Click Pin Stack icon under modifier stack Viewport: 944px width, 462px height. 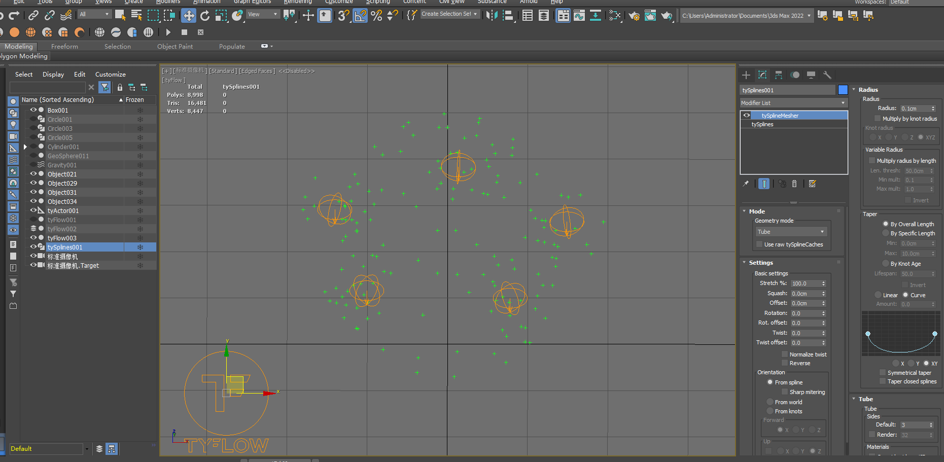(x=746, y=184)
